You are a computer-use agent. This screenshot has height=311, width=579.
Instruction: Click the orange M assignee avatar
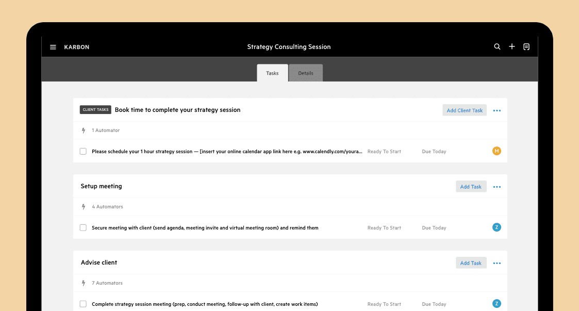point(497,151)
